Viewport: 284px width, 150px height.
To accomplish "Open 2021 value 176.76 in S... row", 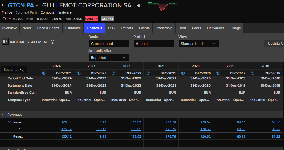I will [x=171, y=129].
